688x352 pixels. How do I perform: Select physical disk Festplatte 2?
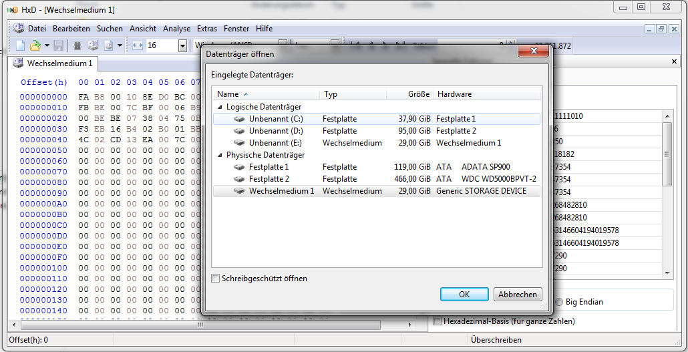[377, 179]
